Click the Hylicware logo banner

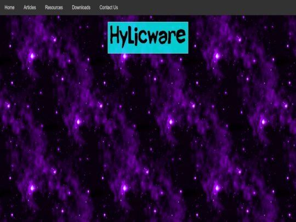(x=148, y=38)
